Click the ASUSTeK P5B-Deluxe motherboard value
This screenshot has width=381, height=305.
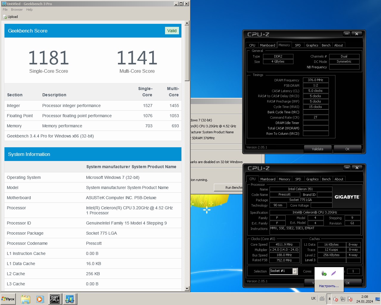click(121, 198)
